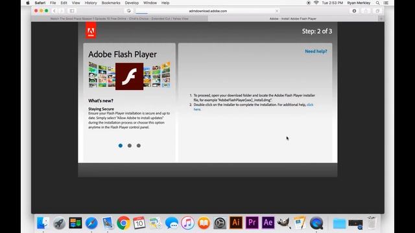Select the second carousel dot
This screenshot has height=233, width=415.
click(130, 146)
